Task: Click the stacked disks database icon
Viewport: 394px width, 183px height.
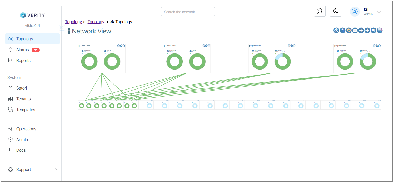Action: click(355, 31)
